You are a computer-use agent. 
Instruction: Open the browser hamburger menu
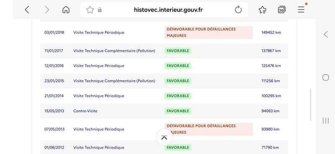pyautogui.click(x=301, y=10)
